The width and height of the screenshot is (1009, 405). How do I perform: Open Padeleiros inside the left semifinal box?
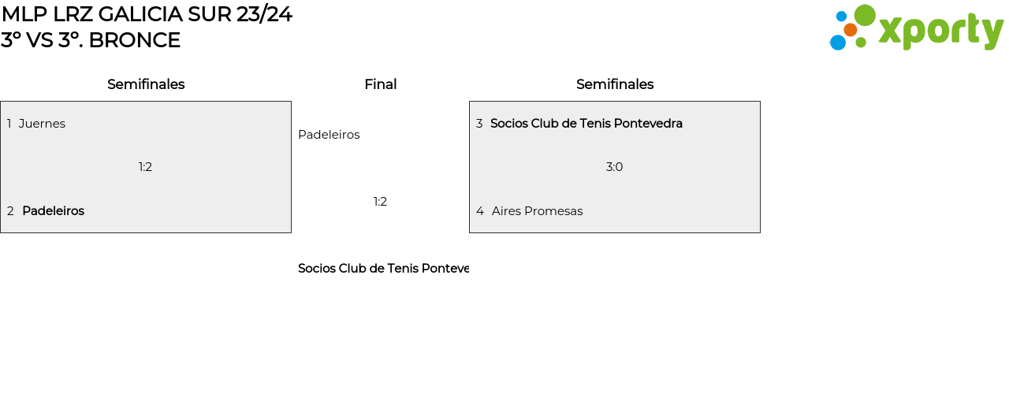[53, 211]
